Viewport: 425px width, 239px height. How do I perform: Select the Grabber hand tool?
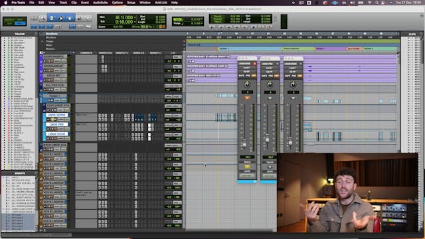click(70, 19)
